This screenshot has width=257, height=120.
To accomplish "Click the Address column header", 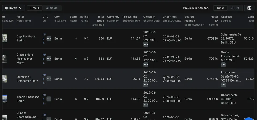I will 226,19.
